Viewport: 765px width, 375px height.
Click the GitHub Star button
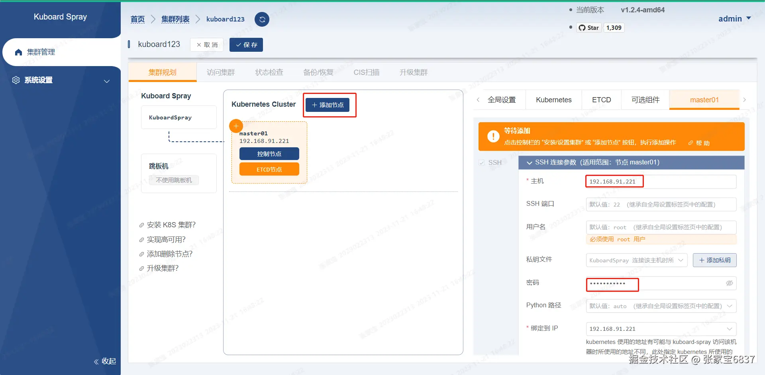[x=589, y=27]
